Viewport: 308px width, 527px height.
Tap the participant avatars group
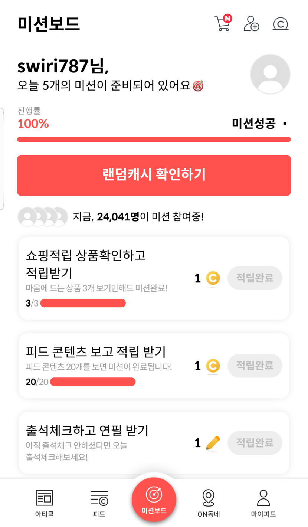[43, 217]
